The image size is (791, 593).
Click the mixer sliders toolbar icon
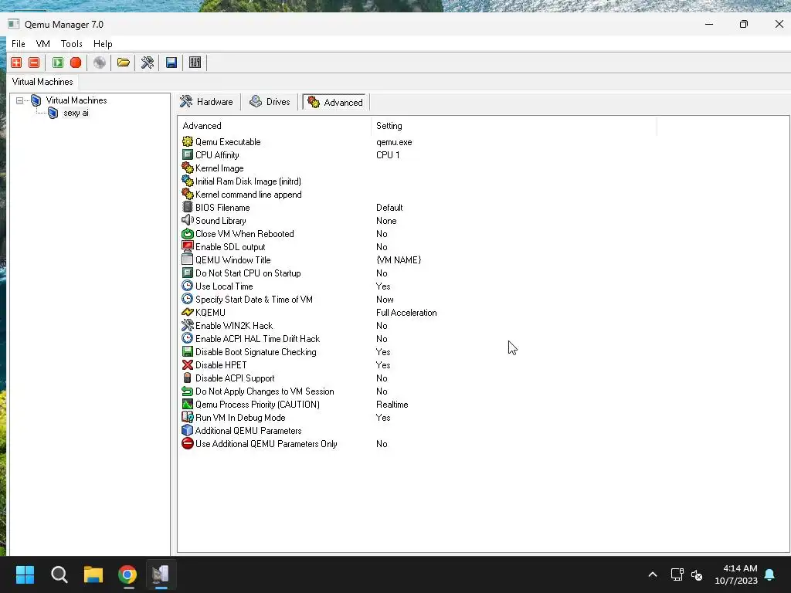pos(195,63)
